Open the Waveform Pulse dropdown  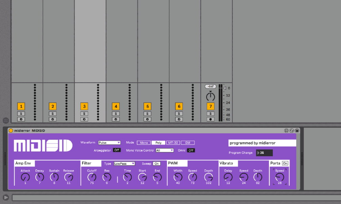[x=109, y=143]
